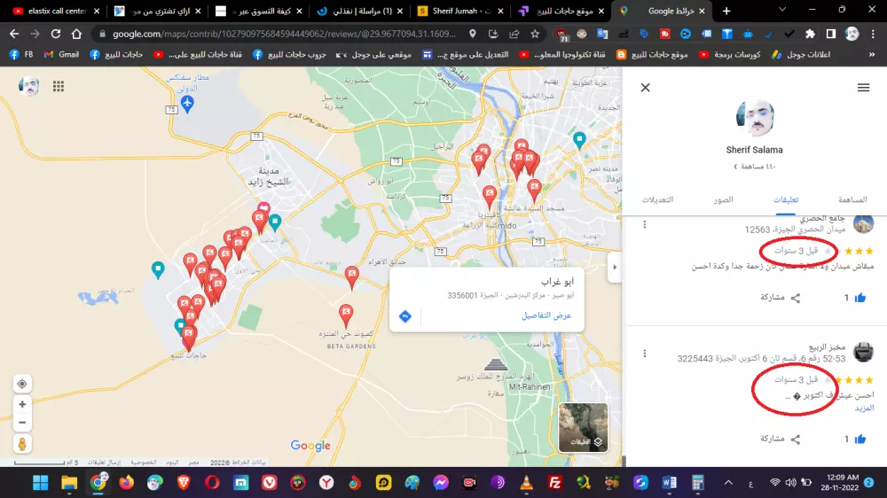The image size is (887, 498).
Task: Expand المزيد in مخبز الربيع review
Action: click(x=864, y=408)
